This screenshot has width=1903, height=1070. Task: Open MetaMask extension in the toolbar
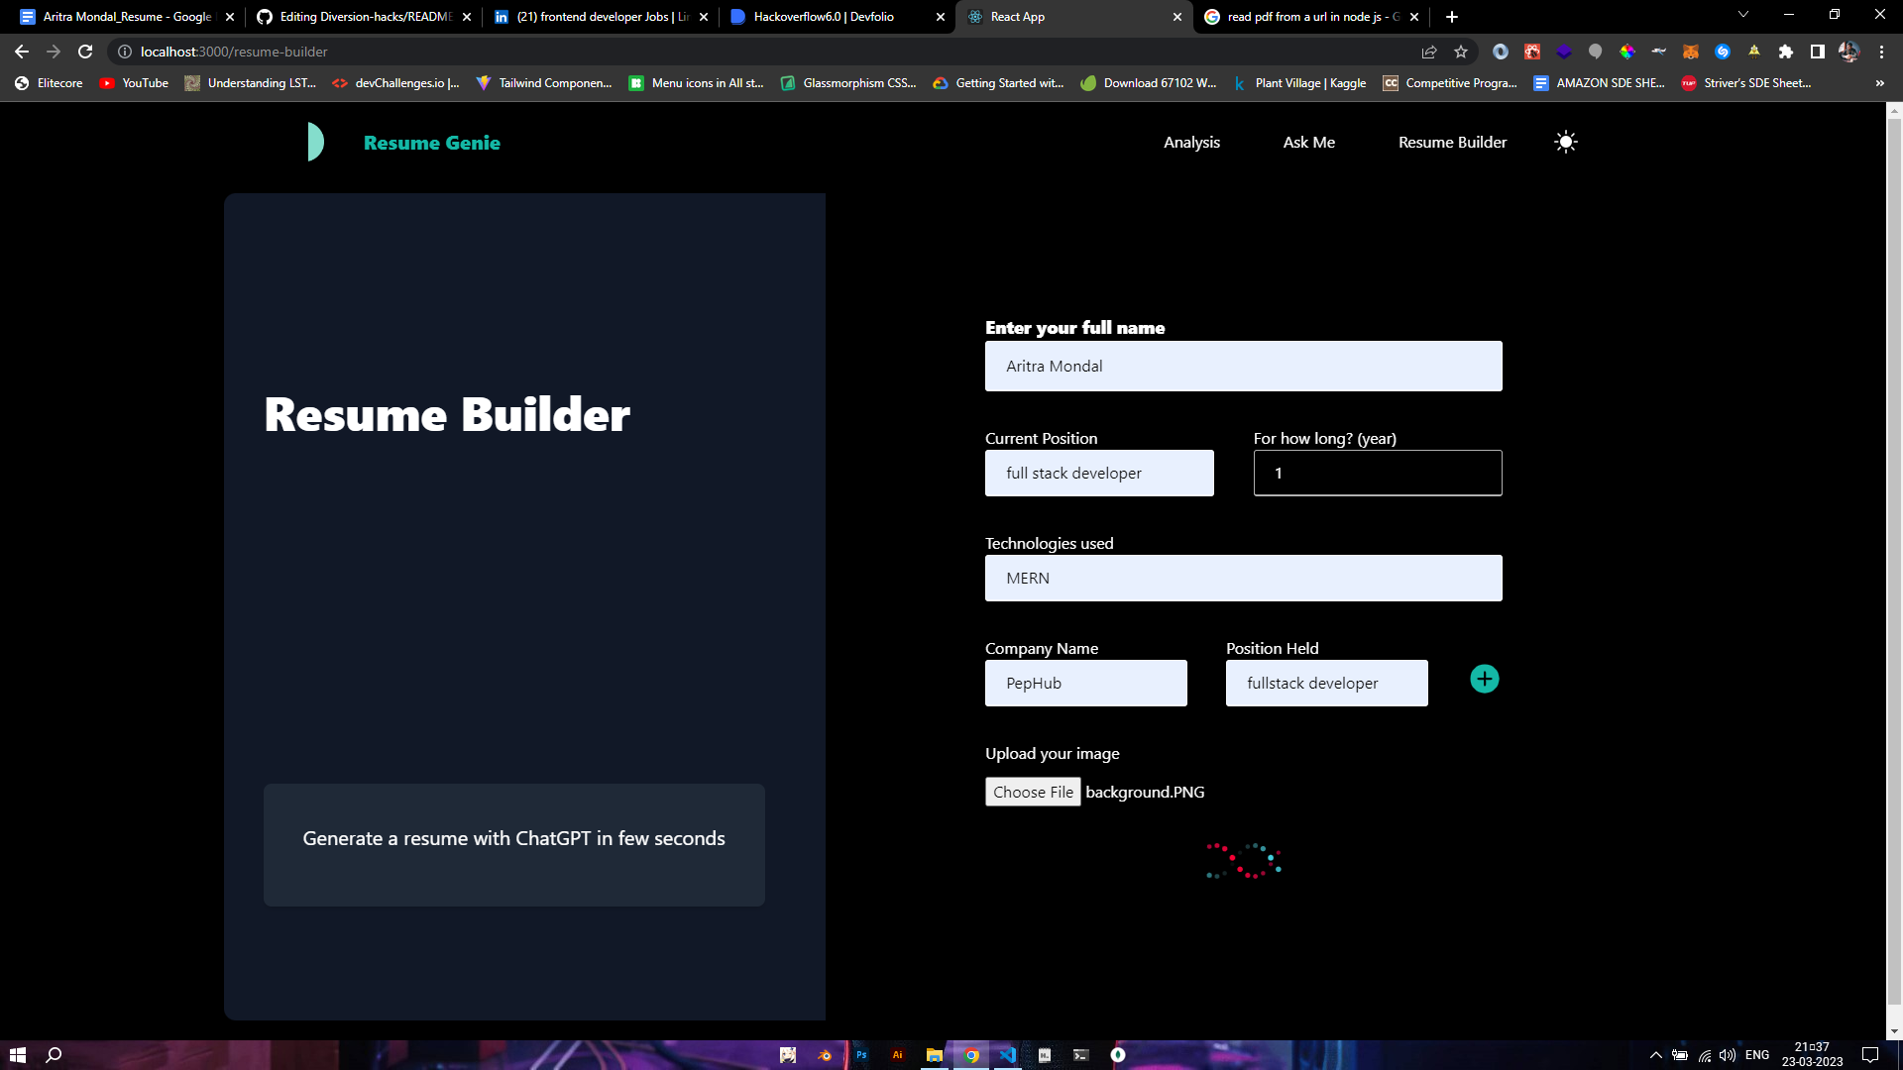click(x=1691, y=52)
